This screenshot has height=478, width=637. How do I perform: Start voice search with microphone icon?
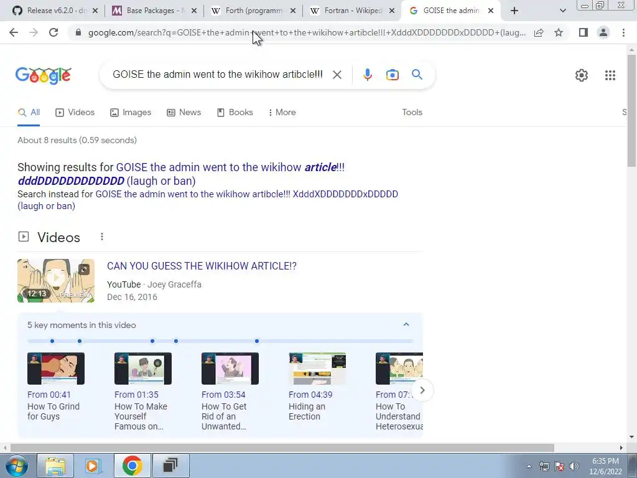(x=367, y=75)
